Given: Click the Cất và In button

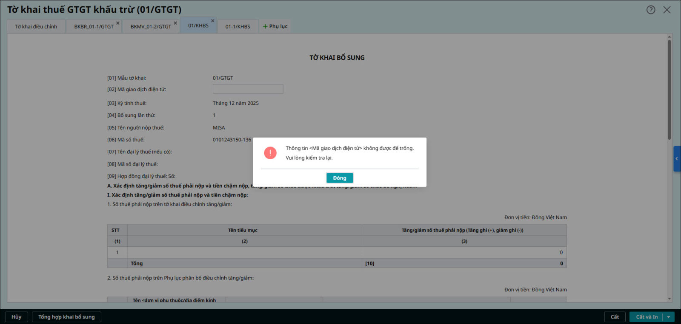Looking at the screenshot, I should click(646, 317).
